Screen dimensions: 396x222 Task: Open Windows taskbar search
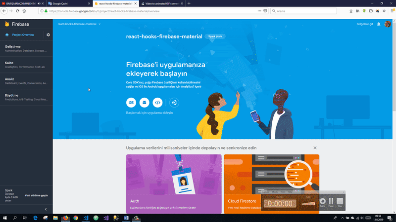(15, 218)
